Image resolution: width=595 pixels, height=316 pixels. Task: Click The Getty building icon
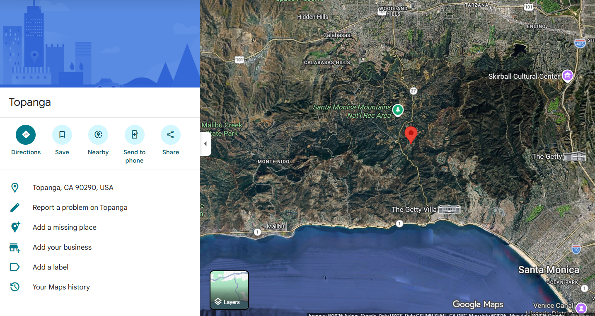pyautogui.click(x=574, y=156)
